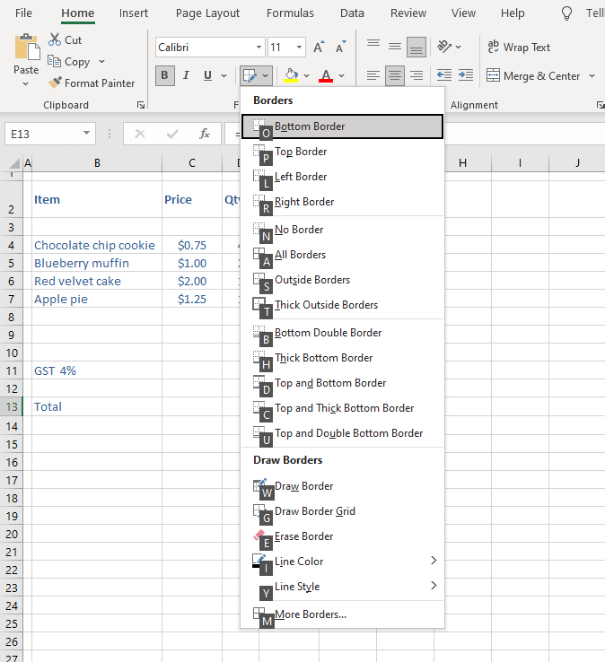Expand Line Style submenu
Viewport: 605px width, 662px height.
(x=434, y=586)
